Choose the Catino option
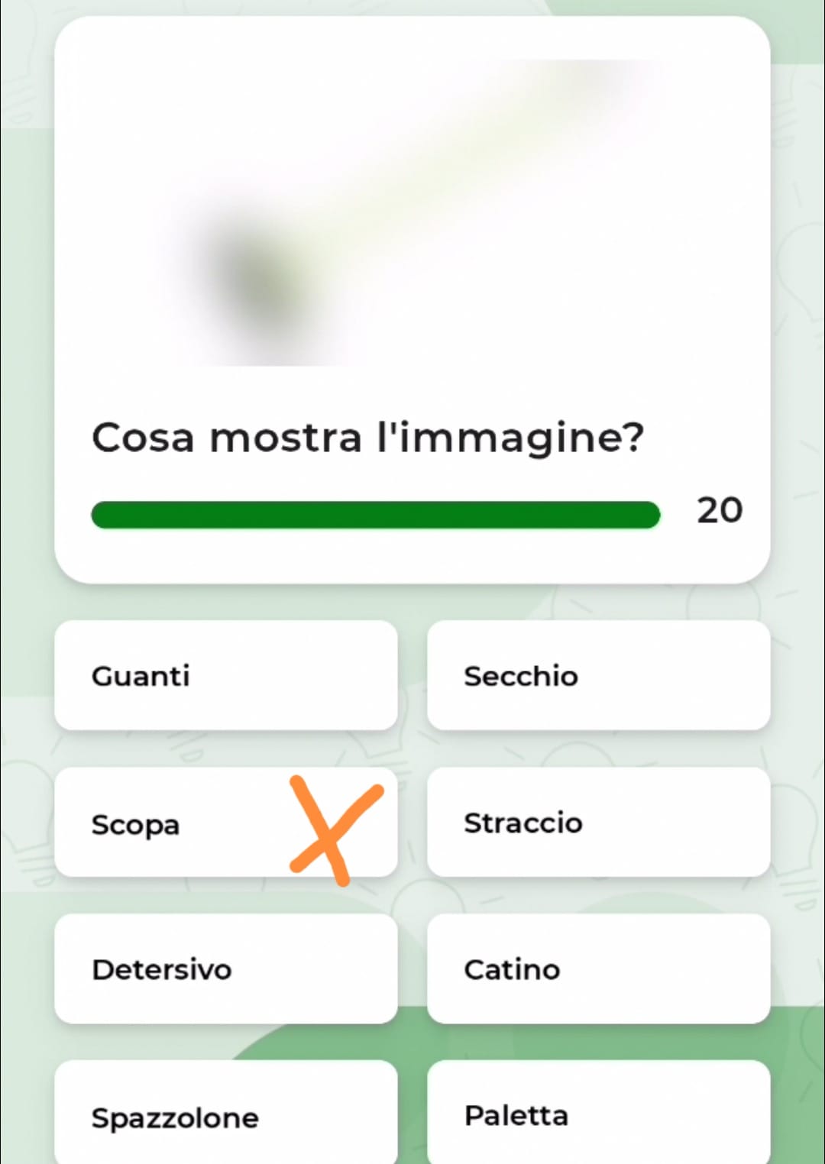The image size is (825, 1164). pos(598,969)
